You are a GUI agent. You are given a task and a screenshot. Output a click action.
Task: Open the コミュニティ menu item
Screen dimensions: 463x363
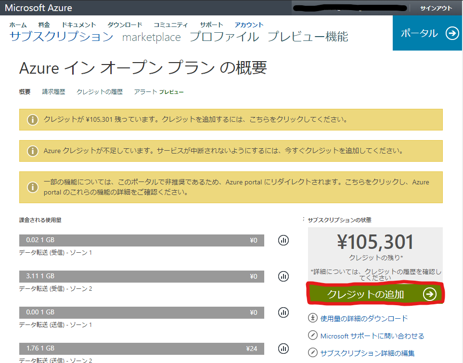(x=171, y=25)
